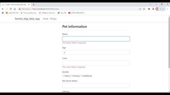Close the Create - PetInfo_Mgt_Web_App tab
170x95 pixels.
[29, 4]
